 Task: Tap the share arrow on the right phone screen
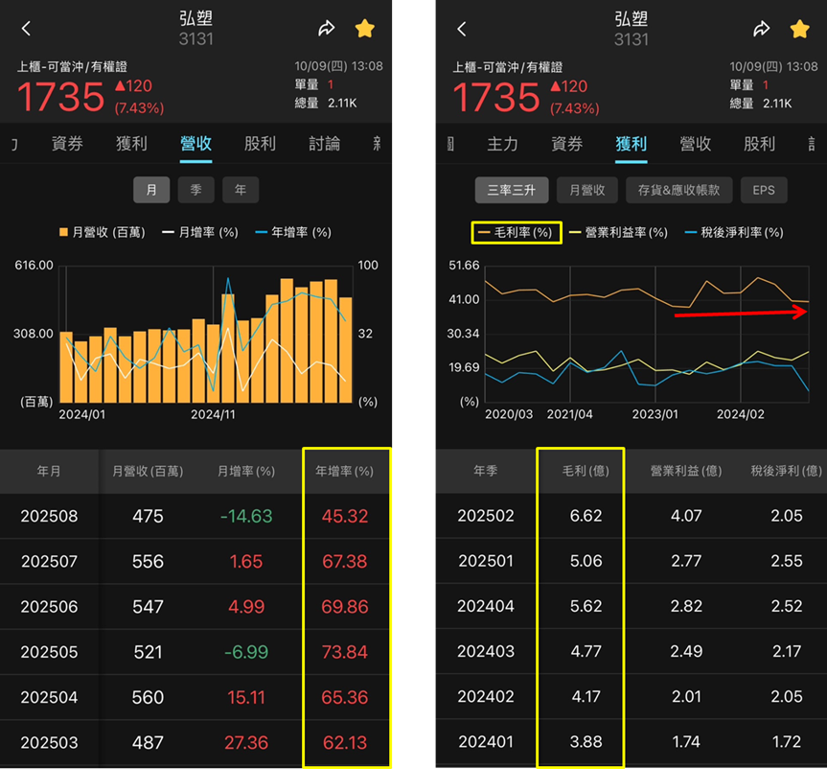(x=762, y=29)
